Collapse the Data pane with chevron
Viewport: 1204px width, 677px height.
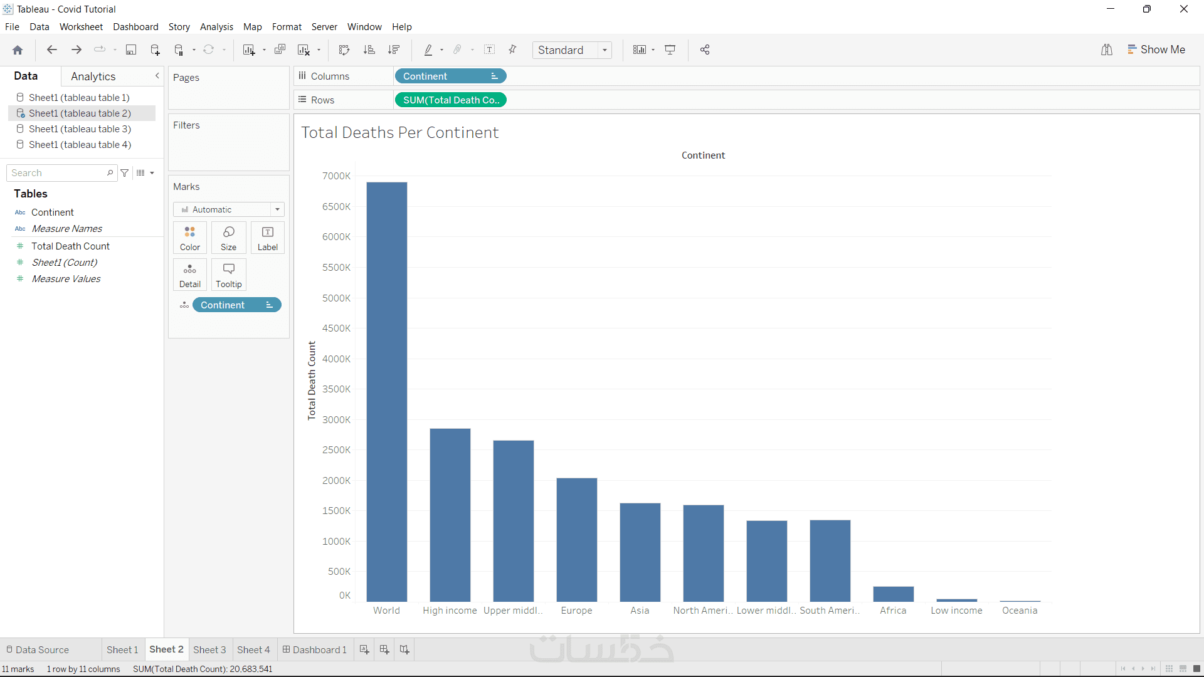click(x=157, y=76)
